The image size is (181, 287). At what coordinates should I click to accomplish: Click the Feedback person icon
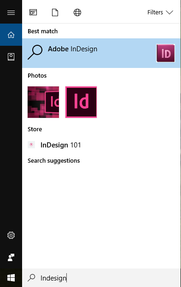tap(11, 257)
